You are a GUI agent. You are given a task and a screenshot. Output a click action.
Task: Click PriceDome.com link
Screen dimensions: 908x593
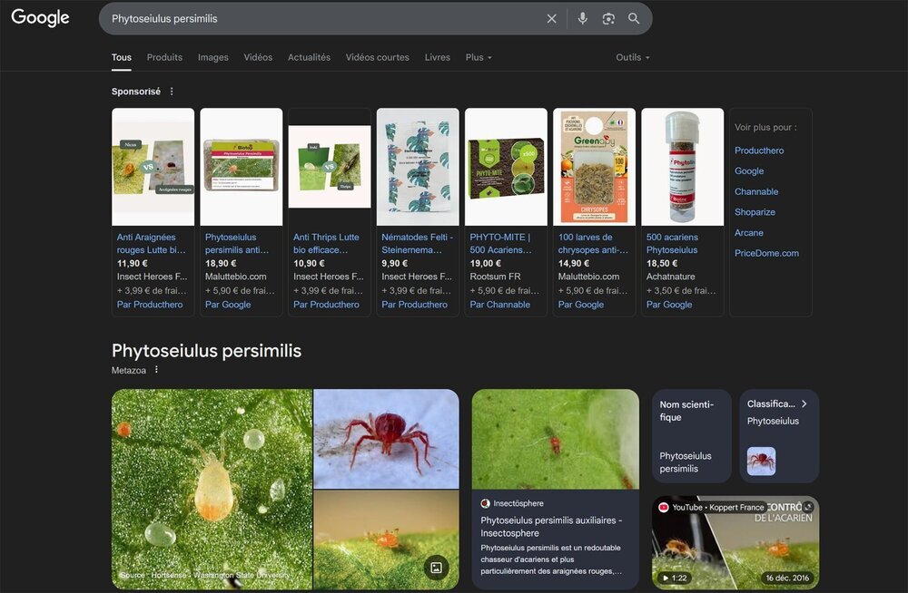[x=766, y=253]
